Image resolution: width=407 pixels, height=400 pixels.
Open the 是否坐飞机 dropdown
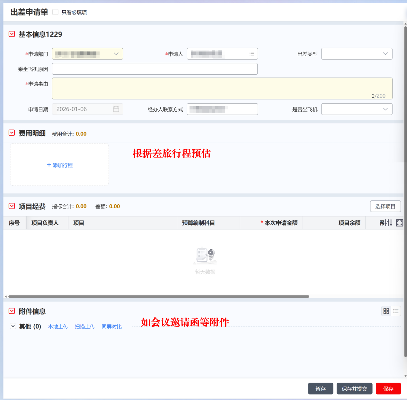[x=357, y=109]
